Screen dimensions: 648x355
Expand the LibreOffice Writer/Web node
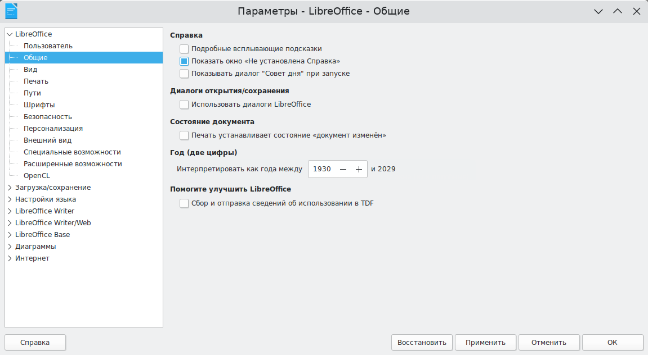pos(10,223)
